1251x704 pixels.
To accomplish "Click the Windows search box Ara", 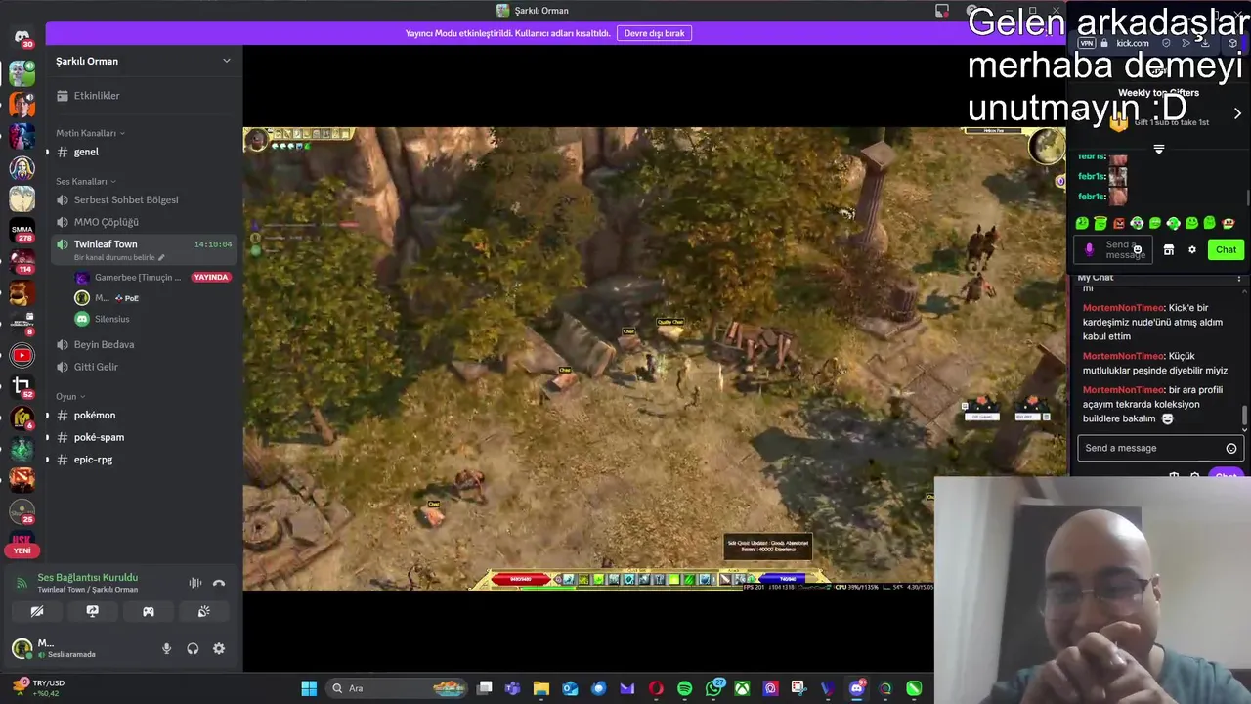I will 399,688.
